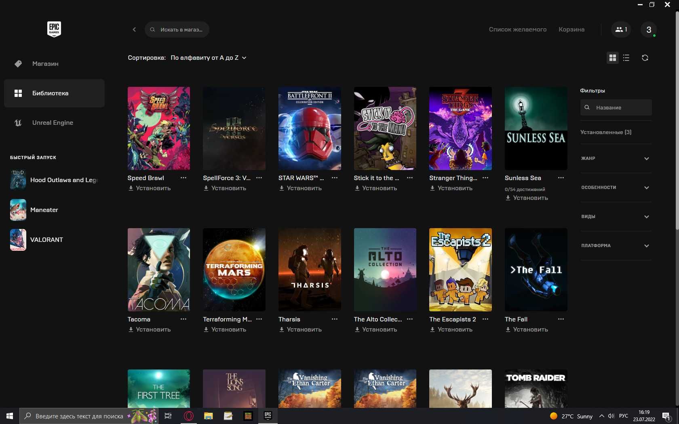Screen dimensions: 679x424
Task: Launch Maneater from quick launch
Action: (18, 210)
